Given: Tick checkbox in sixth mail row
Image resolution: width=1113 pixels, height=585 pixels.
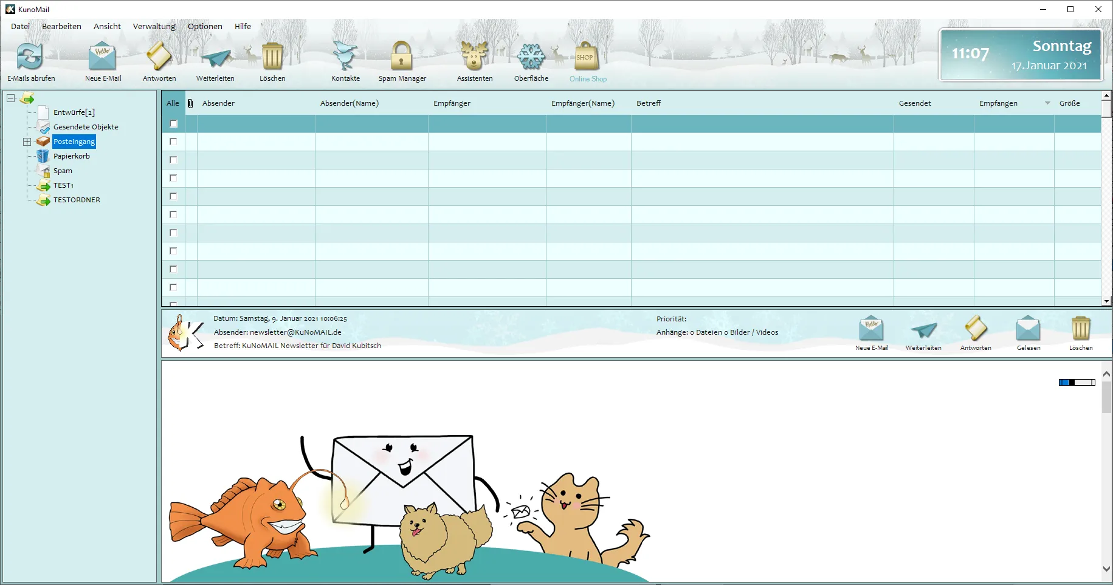Looking at the screenshot, I should pos(173,214).
